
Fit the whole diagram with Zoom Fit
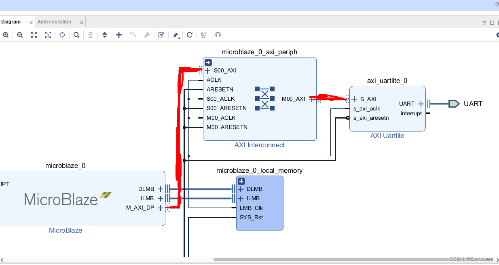[34, 35]
